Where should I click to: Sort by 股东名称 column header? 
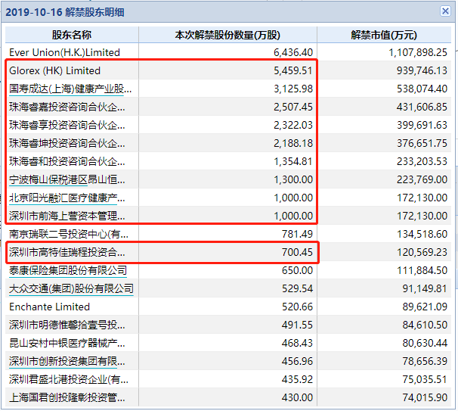(x=72, y=35)
